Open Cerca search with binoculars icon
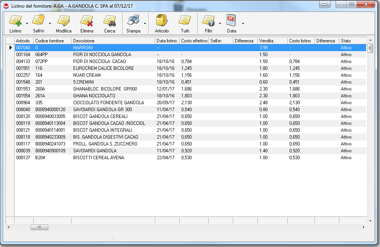Screen dimensions: 380x247 110,21
